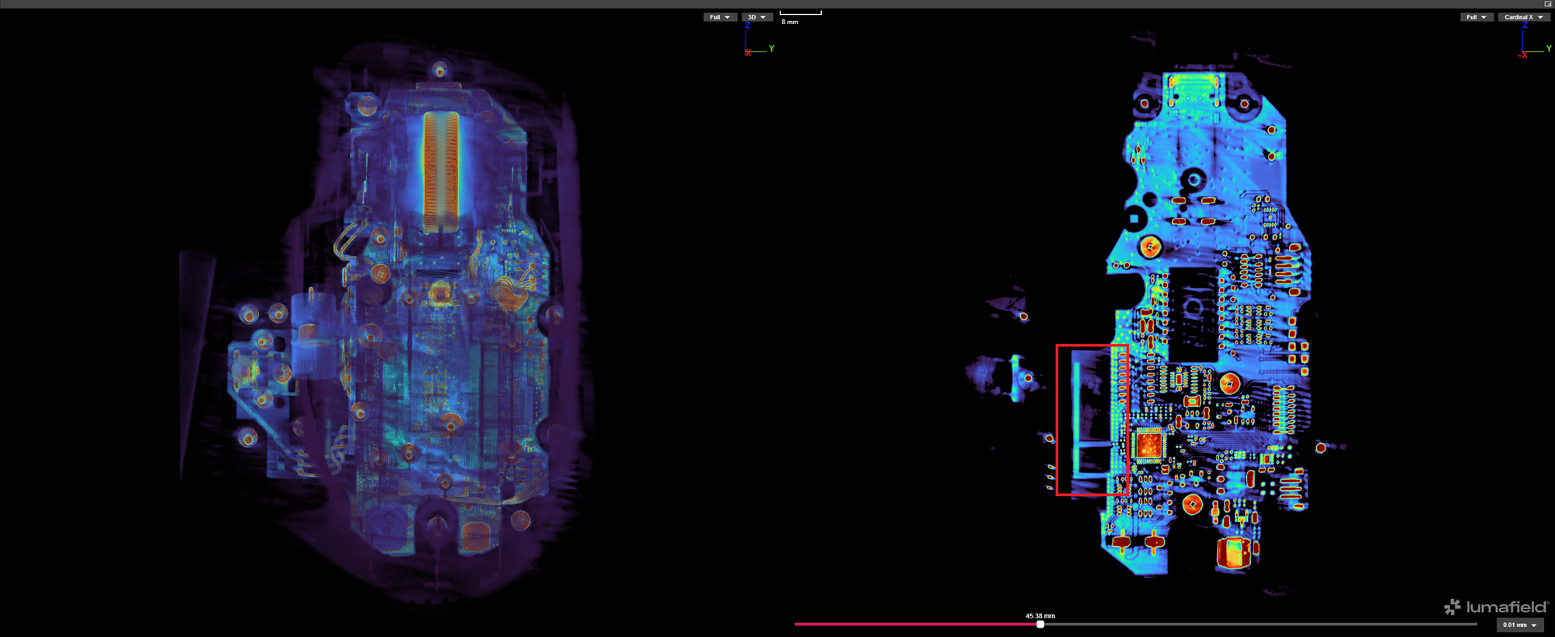Viewport: 1555px width, 637px height.
Task: Select the red rectangle annotation in slice view
Action: coord(1057,420)
